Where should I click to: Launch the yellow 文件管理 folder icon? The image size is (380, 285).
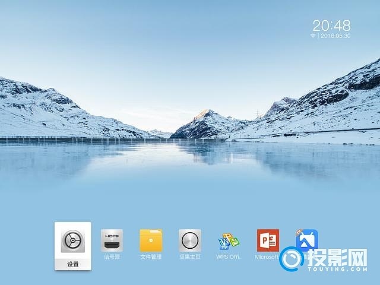pyautogui.click(x=151, y=240)
